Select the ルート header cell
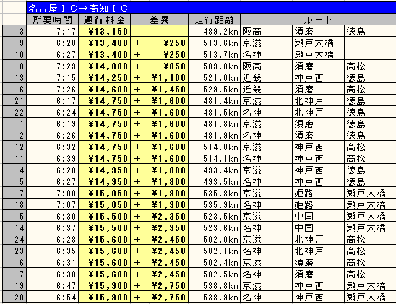The height and width of the screenshot is (304, 396). [x=318, y=19]
